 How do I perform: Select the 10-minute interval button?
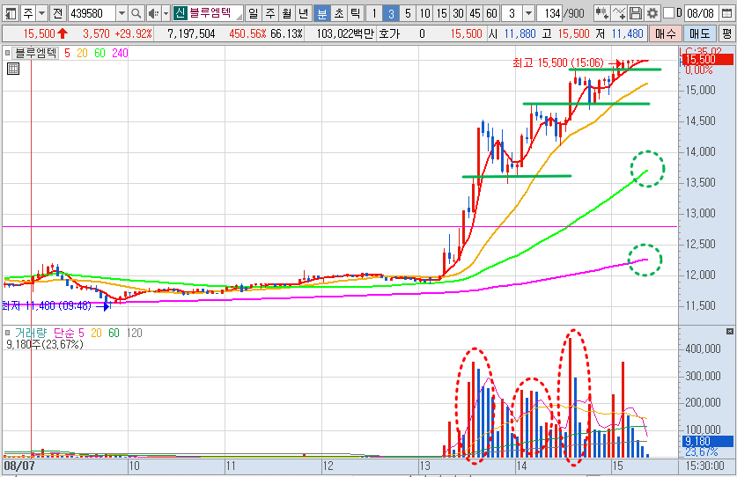point(425,13)
